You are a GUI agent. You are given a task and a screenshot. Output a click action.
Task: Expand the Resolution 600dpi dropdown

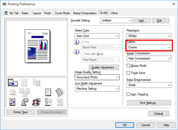(149, 36)
